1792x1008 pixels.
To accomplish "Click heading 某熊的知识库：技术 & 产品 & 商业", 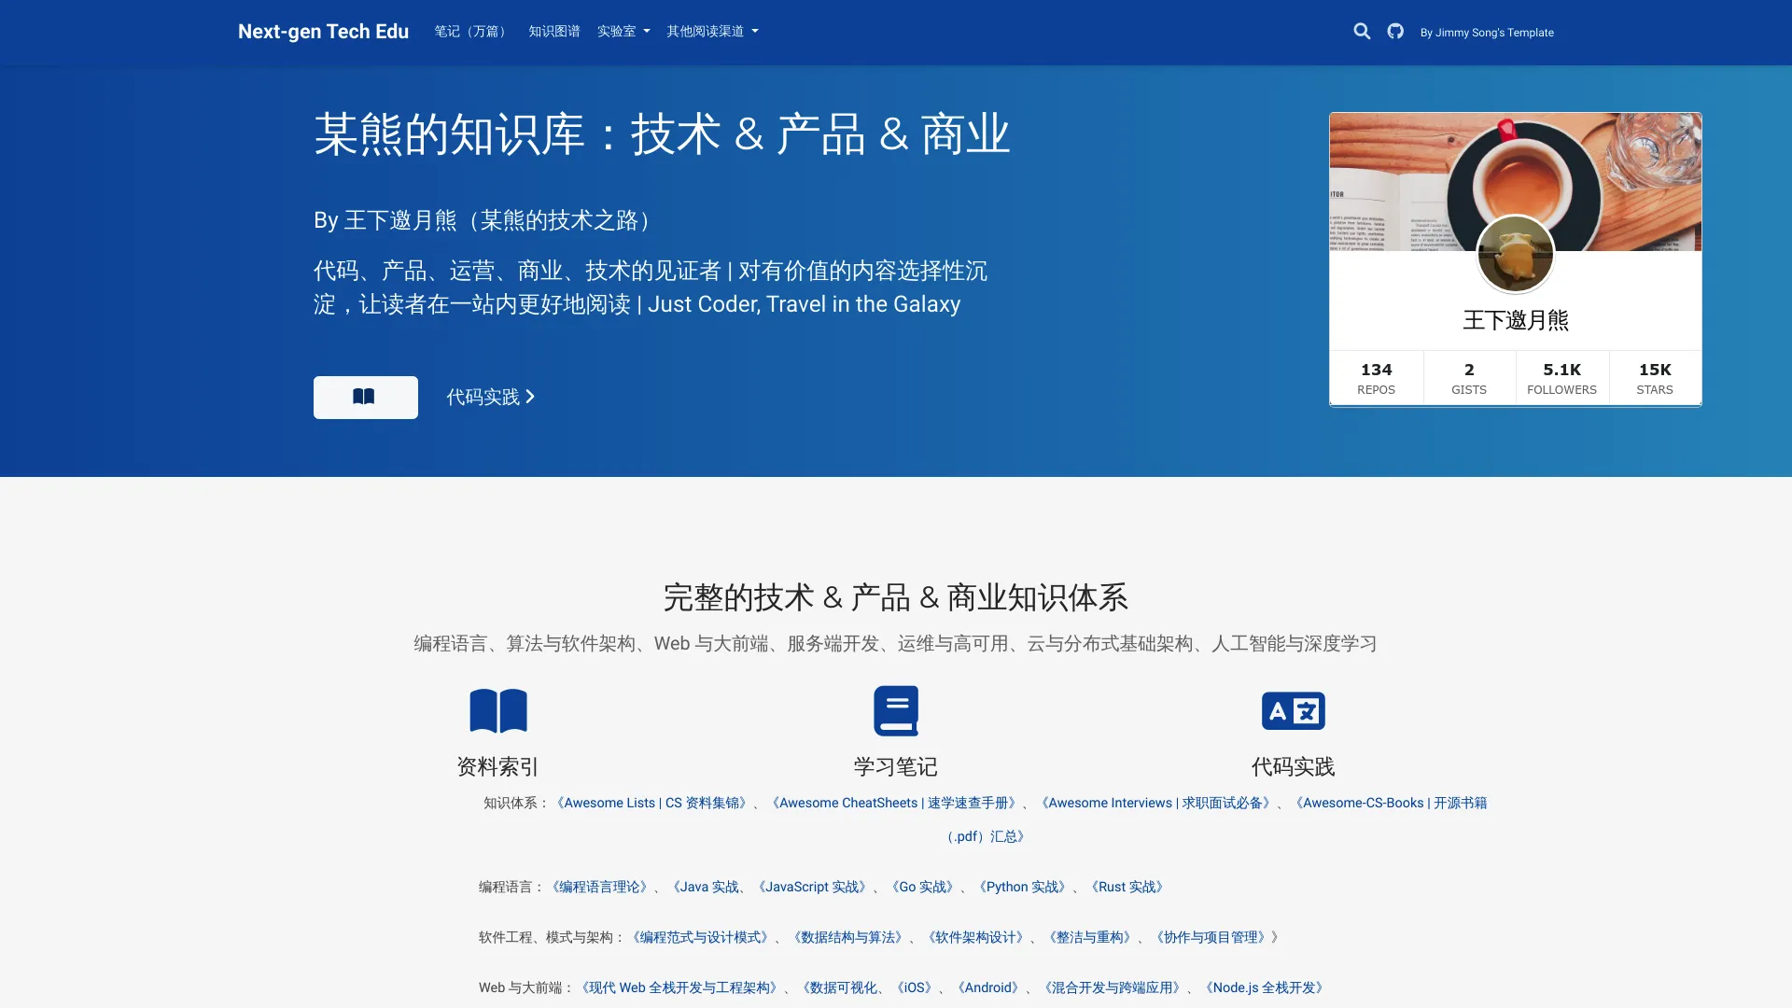I will pyautogui.click(x=662, y=134).
